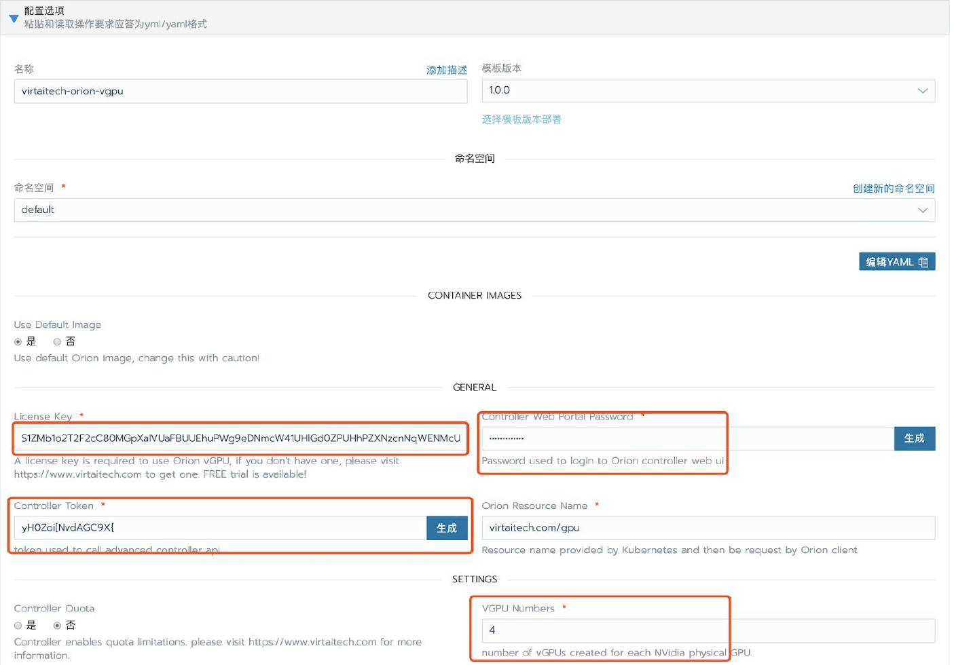Click Controller Web Portal Password field
This screenshot has height=665, width=954.
(688, 438)
